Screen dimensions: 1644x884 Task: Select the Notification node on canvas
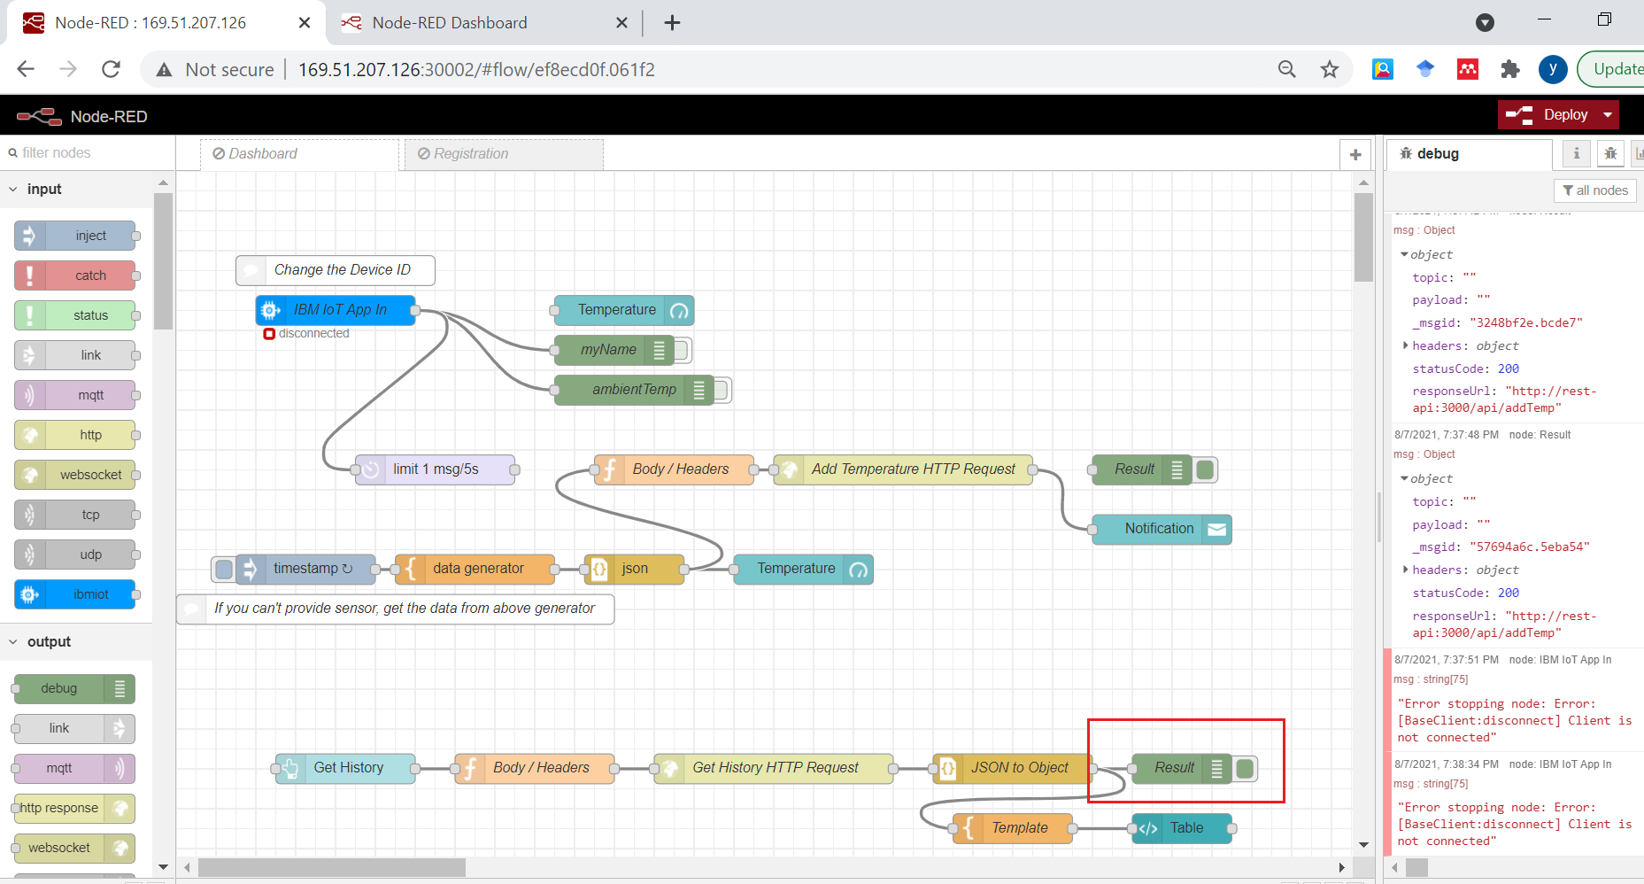point(1162,529)
